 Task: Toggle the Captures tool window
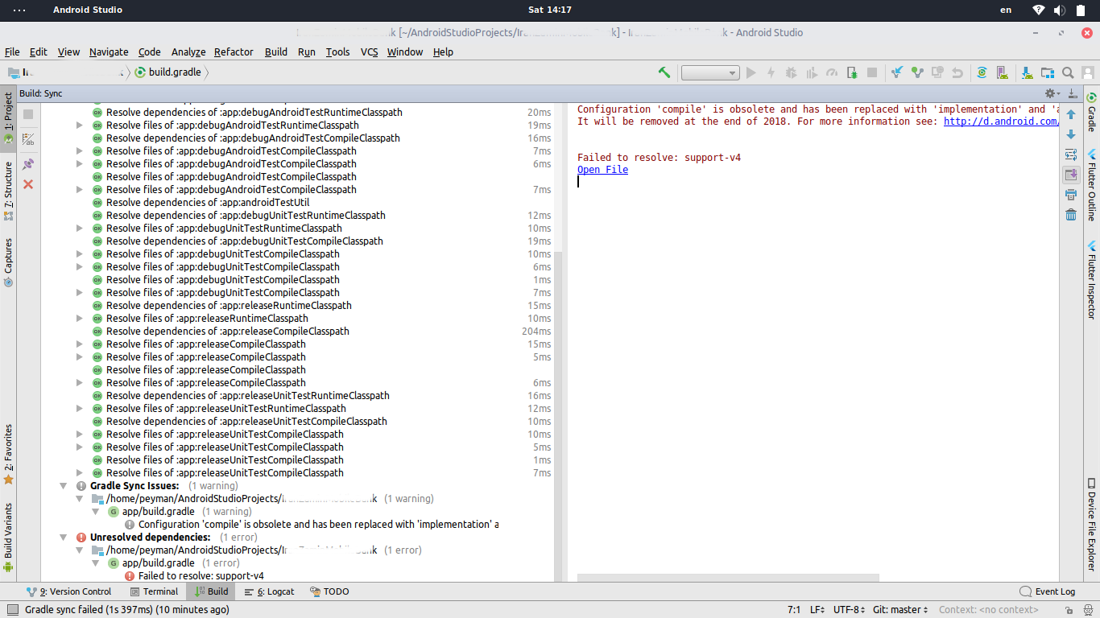pos(8,262)
